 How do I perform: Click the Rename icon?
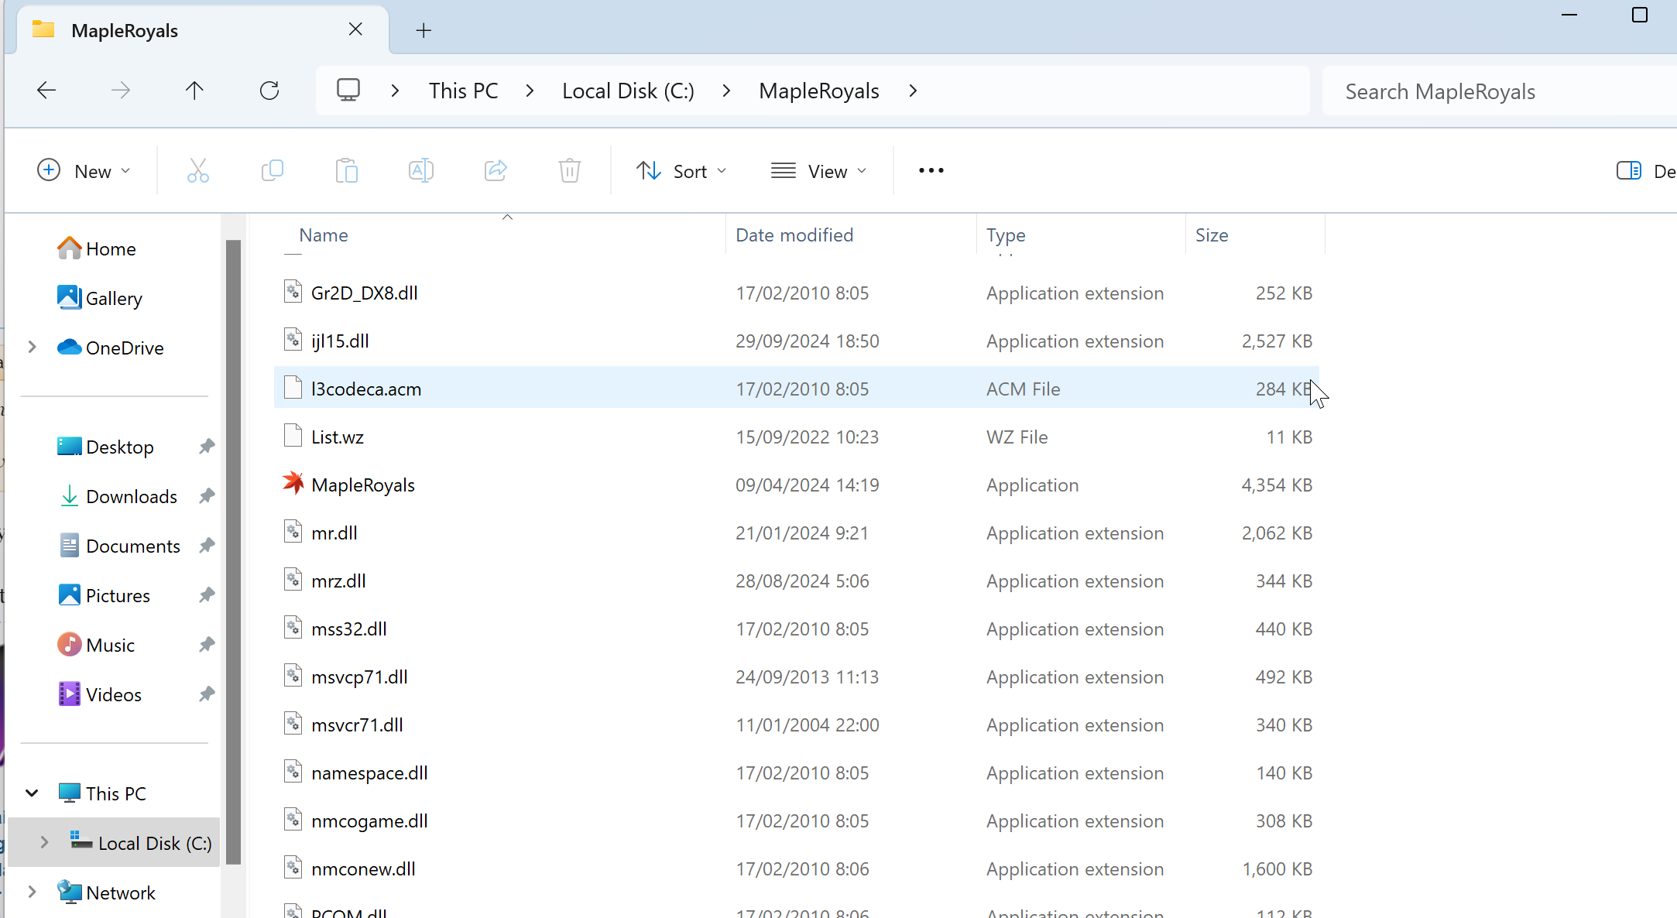420,170
